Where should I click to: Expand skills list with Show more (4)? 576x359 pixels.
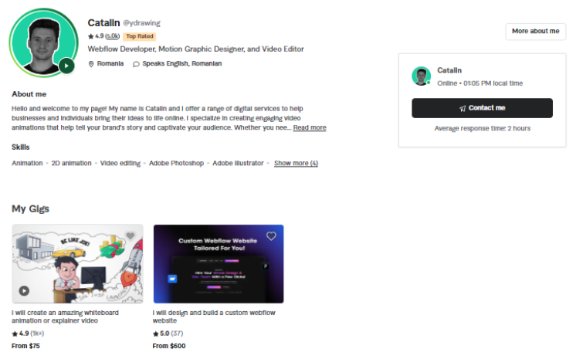[x=296, y=163]
